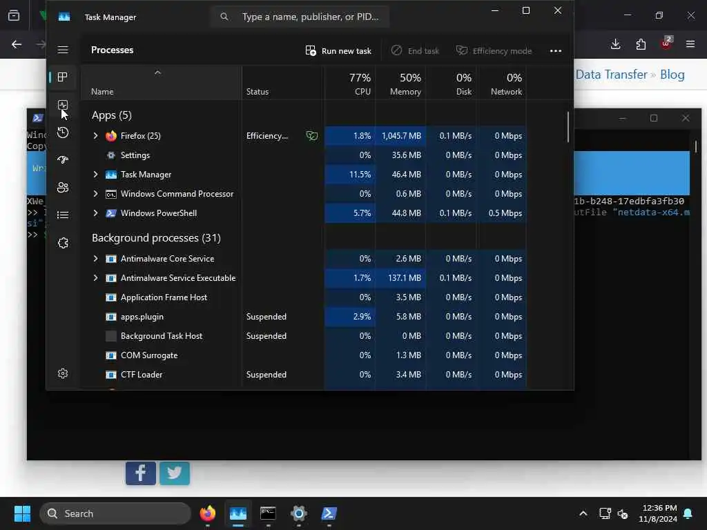Screen dimensions: 707x530
Task: Click Firefox memory value 1,045.7 MB
Action: point(401,136)
